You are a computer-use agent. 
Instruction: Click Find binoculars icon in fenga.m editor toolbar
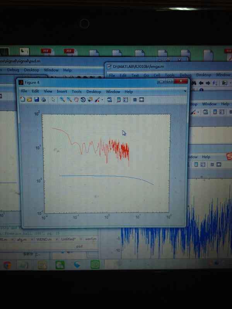pyautogui.click(x=194, y=83)
